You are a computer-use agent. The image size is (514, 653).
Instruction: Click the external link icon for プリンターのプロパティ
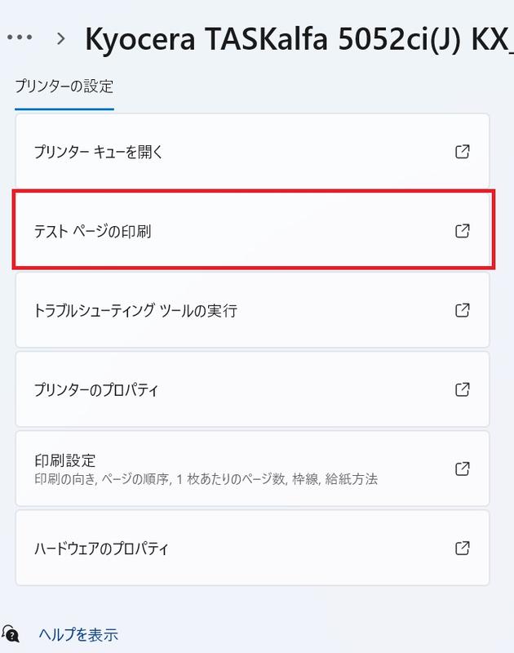[462, 389]
